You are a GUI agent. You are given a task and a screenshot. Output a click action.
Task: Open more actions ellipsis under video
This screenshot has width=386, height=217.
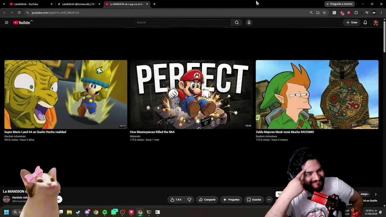(x=269, y=200)
